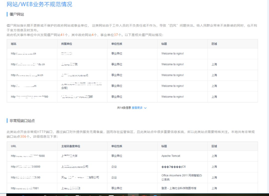The width and height of the screenshot is (269, 196).
Task: Click 事业单位 in the :7081 URL row
Action: [x=117, y=188]
